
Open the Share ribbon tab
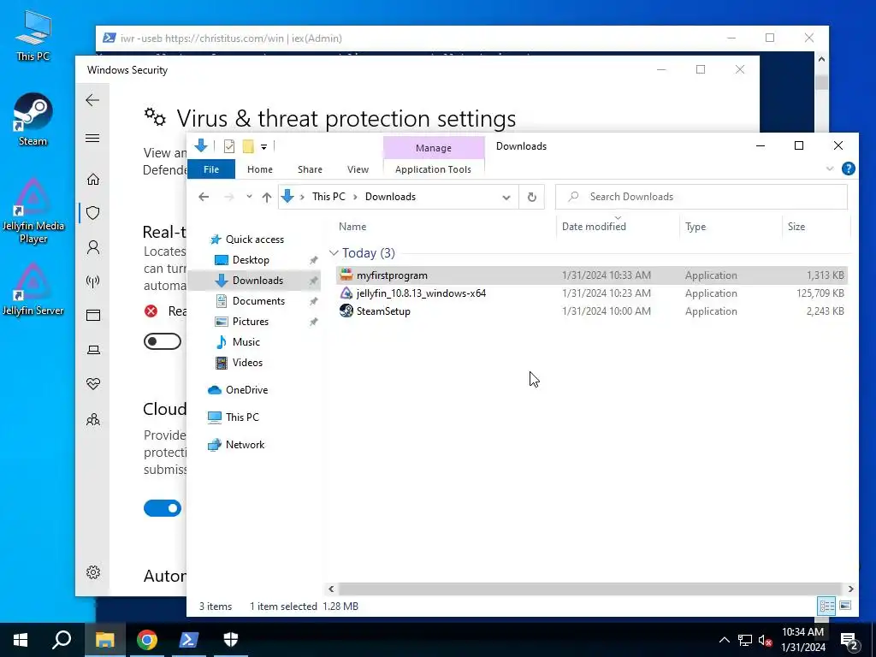[310, 169]
